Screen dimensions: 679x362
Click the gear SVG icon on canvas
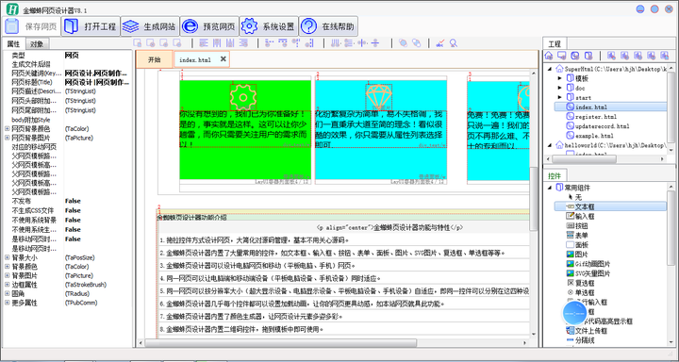coord(243,97)
